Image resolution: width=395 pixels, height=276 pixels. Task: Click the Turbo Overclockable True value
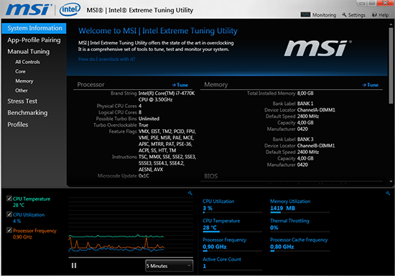[x=144, y=125]
